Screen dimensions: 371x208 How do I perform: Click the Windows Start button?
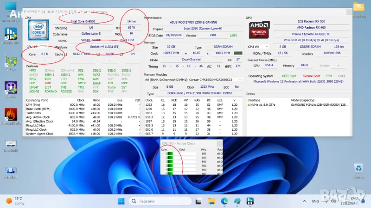tap(121, 201)
